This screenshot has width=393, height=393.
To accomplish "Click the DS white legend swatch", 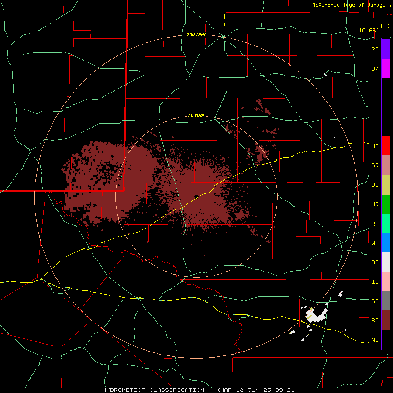I will [386, 262].
